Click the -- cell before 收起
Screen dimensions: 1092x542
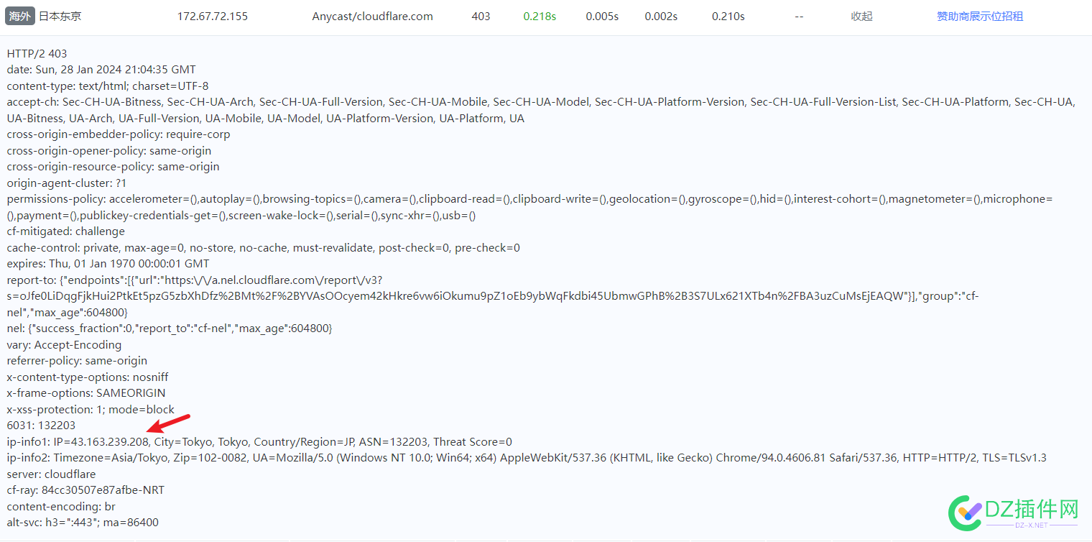pyautogui.click(x=799, y=16)
